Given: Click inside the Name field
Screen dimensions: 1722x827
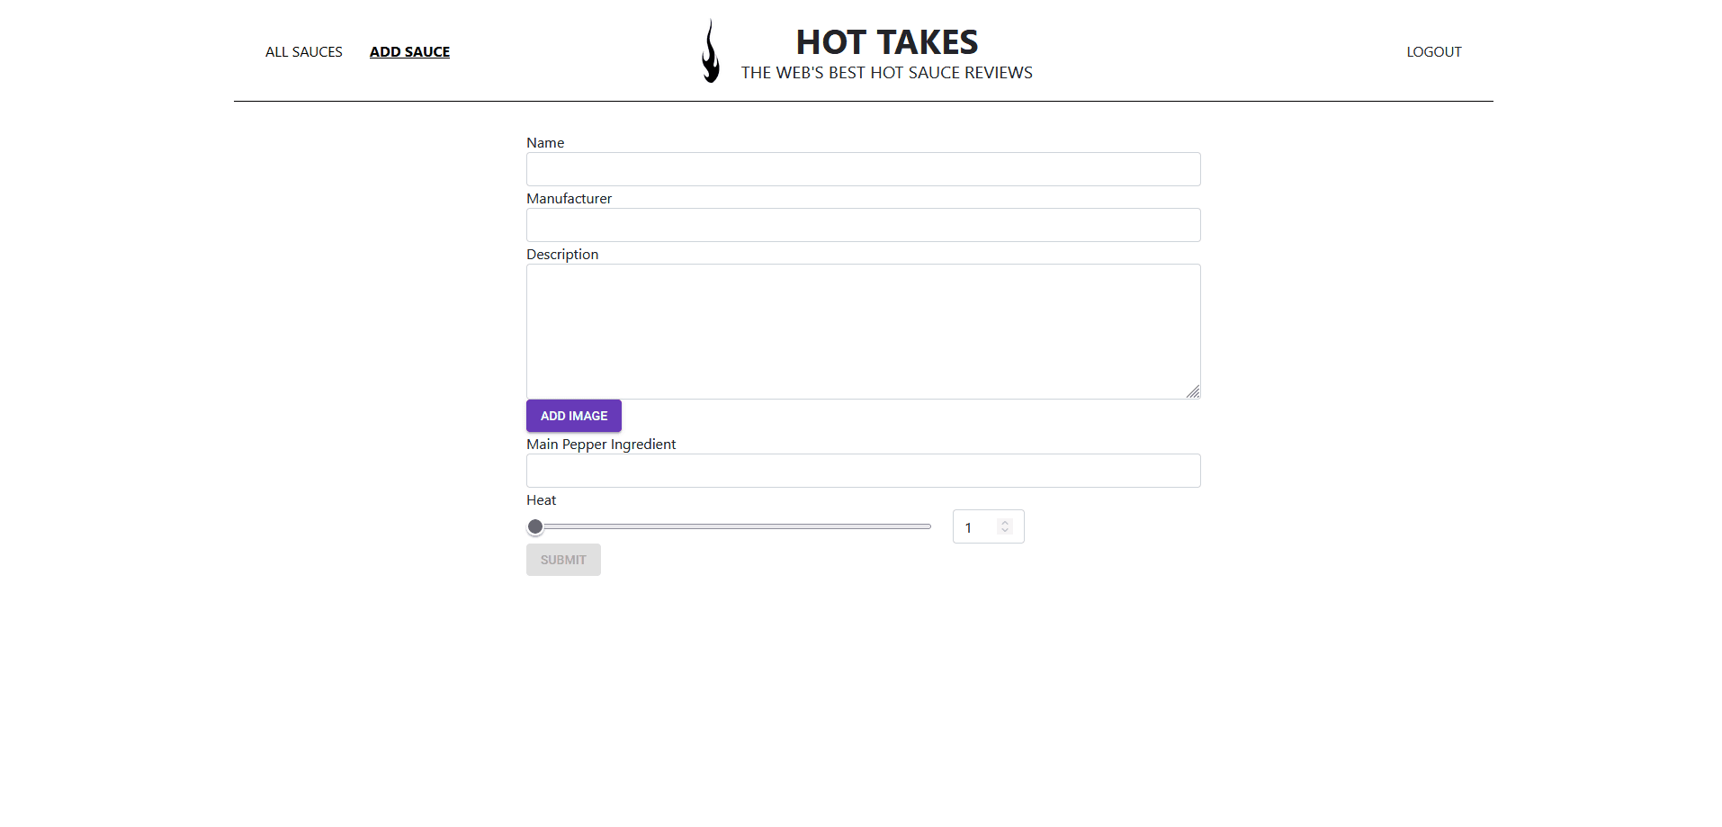Looking at the screenshot, I should tap(862, 169).
